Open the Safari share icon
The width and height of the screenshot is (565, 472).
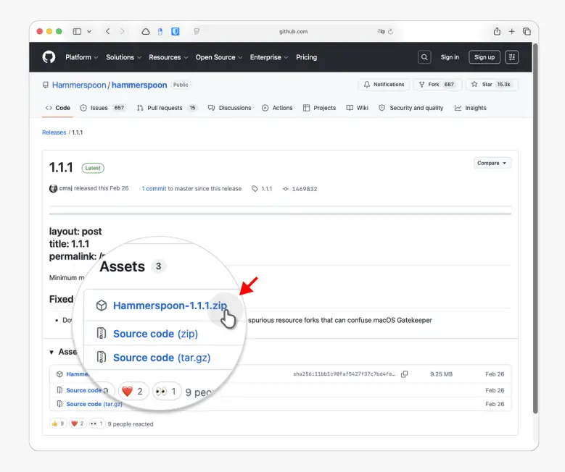tap(497, 31)
